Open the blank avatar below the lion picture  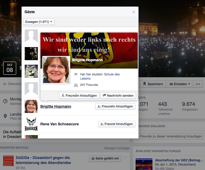(x=31, y=89)
